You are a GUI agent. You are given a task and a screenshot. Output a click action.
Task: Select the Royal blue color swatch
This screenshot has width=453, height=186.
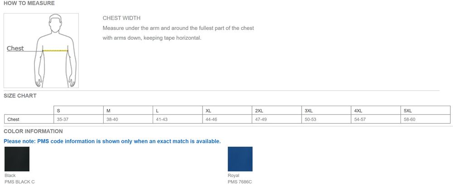point(240,159)
